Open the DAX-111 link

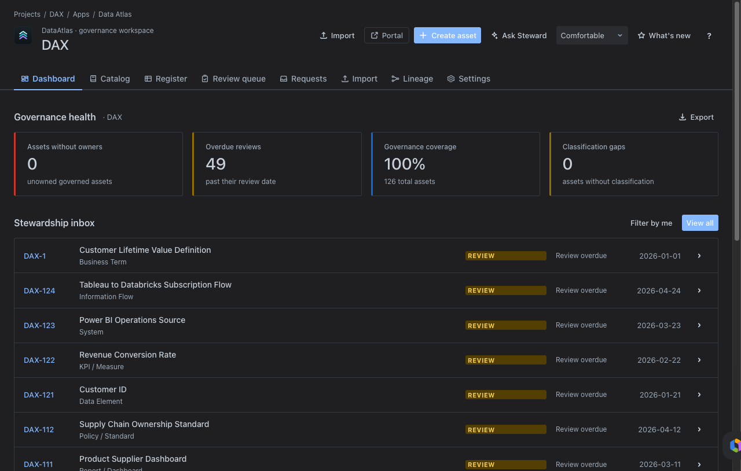[x=38, y=464]
